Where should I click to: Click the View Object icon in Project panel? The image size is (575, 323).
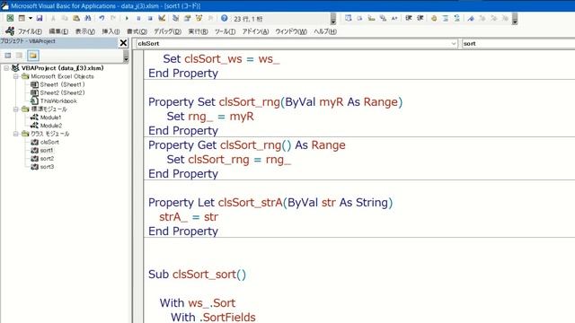click(19, 56)
